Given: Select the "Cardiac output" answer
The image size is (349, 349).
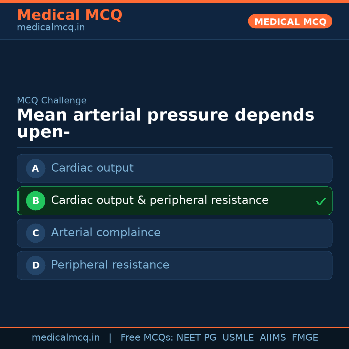Looking at the screenshot, I should pos(92,168).
